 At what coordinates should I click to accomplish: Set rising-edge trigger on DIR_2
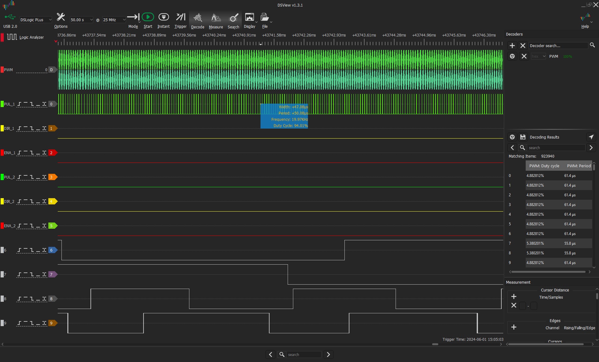(19, 202)
